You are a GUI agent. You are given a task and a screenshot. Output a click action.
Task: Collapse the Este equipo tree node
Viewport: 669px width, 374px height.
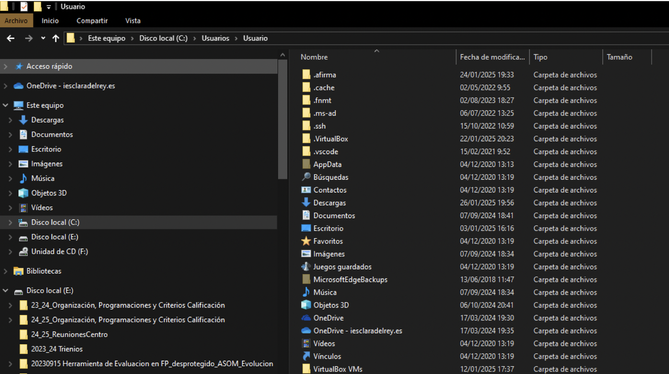coord(5,105)
